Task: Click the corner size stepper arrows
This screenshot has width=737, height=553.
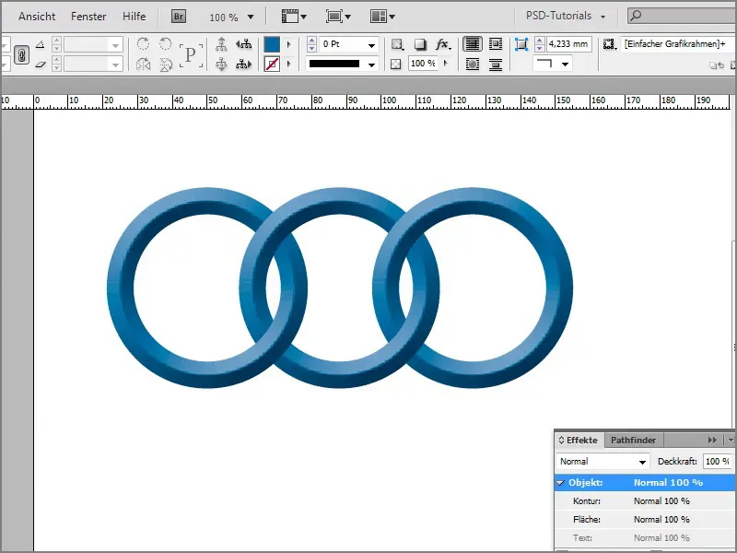Action: (x=540, y=44)
